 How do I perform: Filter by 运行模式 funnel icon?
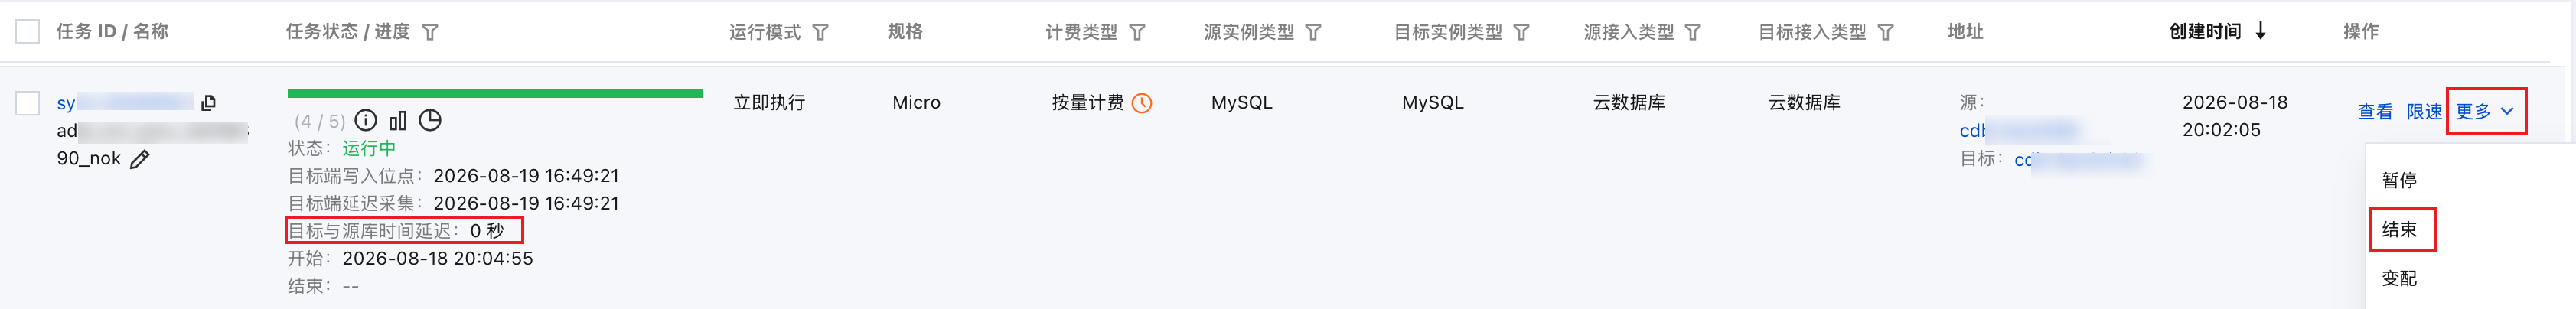(x=820, y=32)
